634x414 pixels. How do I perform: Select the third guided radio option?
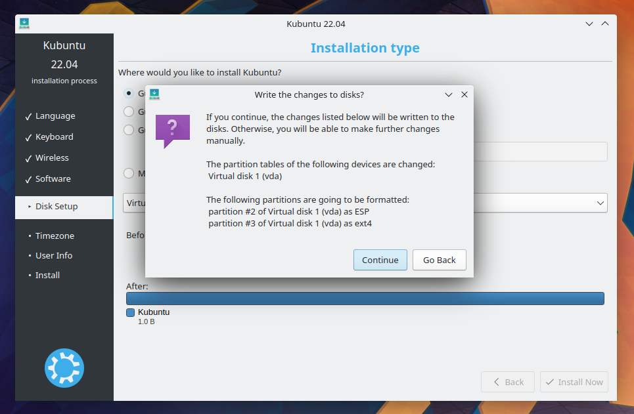tap(129, 130)
